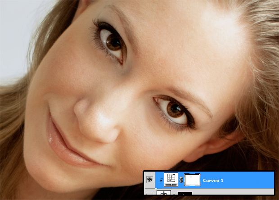Click the black mask of the layer below Curven 1
Image resolution: width=279 pixels, height=200 pixels.
pos(185,193)
